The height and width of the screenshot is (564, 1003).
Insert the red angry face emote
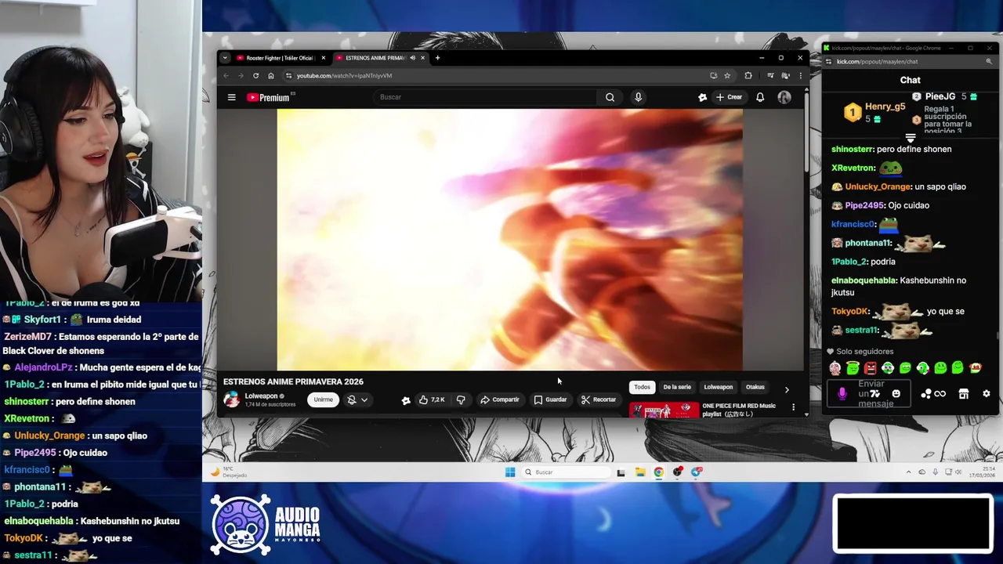870,368
